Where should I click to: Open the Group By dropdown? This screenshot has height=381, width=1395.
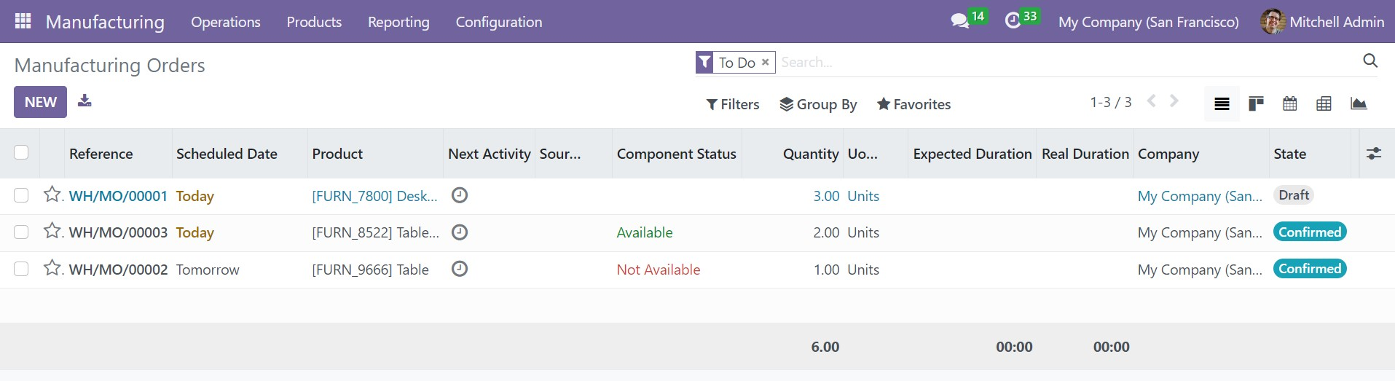818,104
